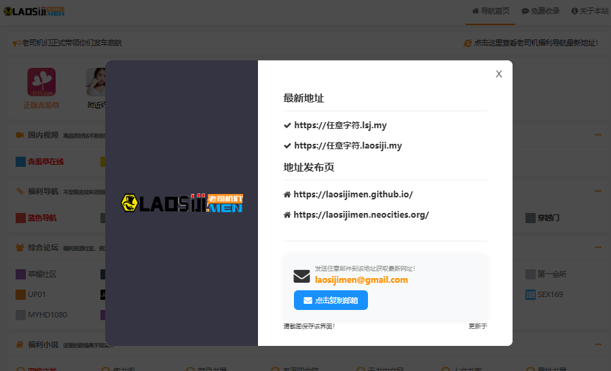
Task: Click the LAOSIJI MEN logo in the popup
Action: 181,203
